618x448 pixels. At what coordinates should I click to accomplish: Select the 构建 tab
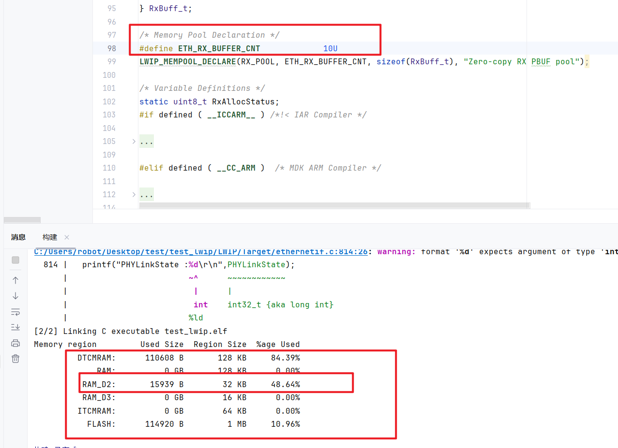[50, 237]
